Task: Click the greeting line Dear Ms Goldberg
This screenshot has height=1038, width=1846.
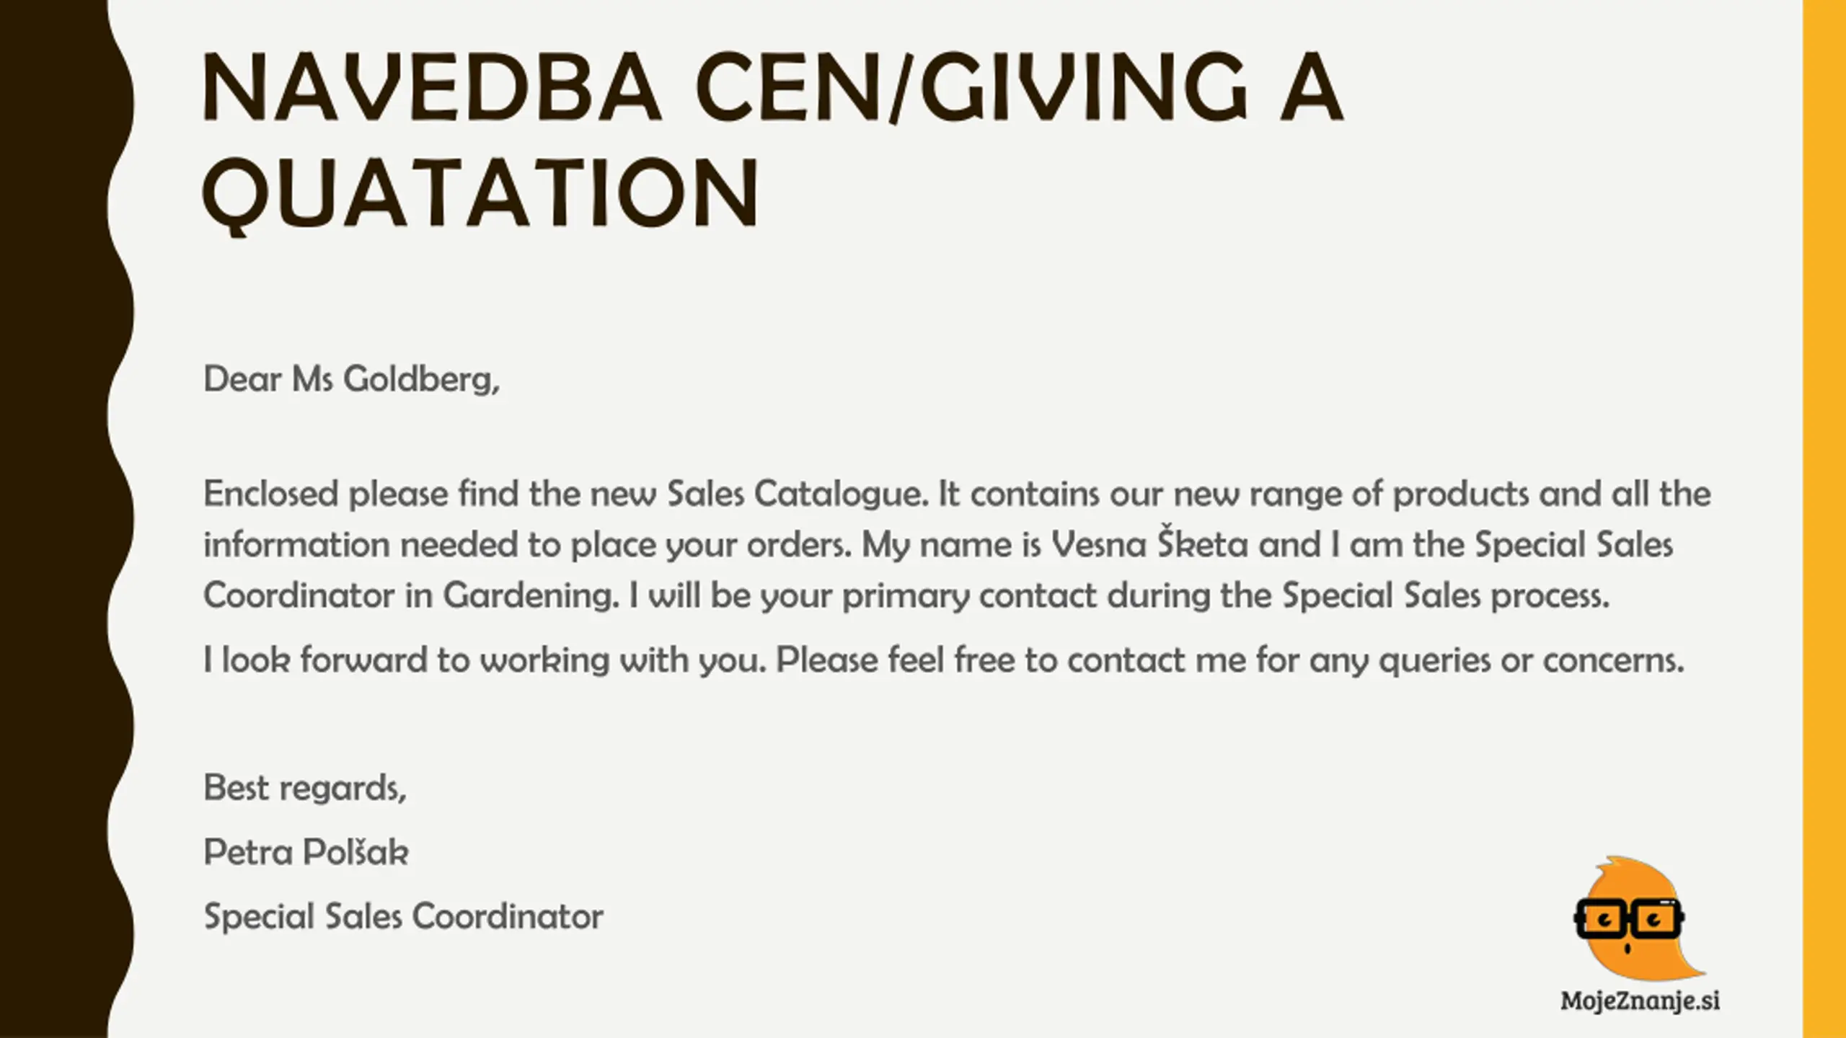Action: click(351, 379)
